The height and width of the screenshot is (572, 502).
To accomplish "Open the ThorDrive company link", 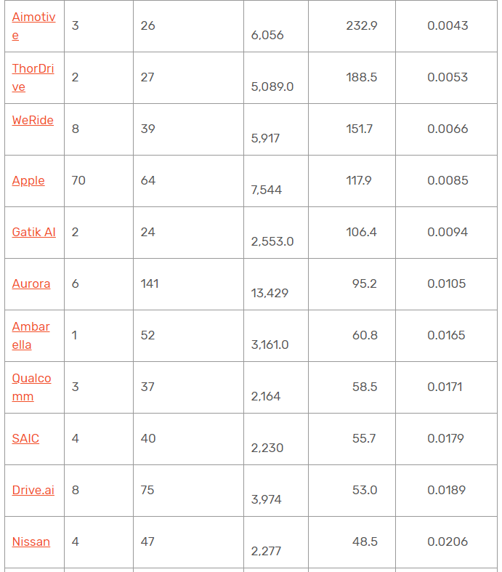I will 33,77.
